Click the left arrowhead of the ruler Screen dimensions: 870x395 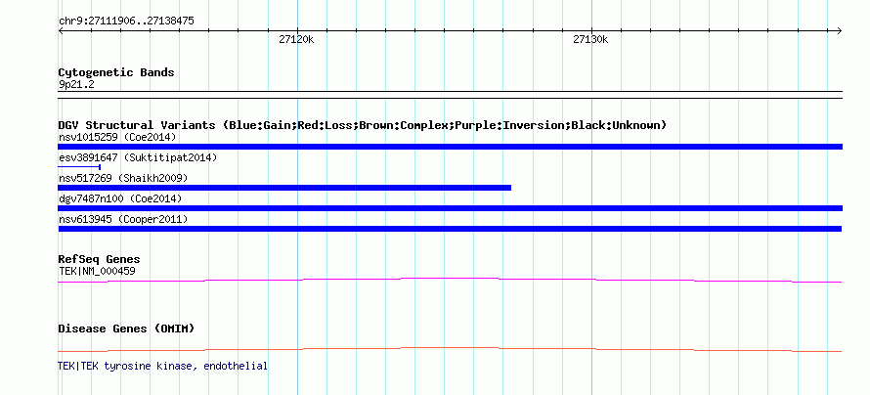(x=61, y=31)
